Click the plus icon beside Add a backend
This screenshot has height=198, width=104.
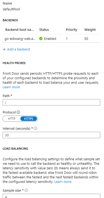click(x=4, y=49)
